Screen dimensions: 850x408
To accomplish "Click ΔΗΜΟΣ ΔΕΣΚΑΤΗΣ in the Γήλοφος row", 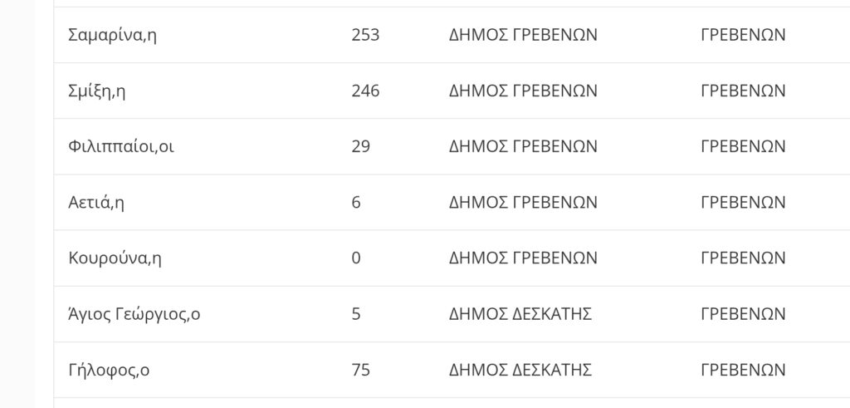I will (520, 370).
